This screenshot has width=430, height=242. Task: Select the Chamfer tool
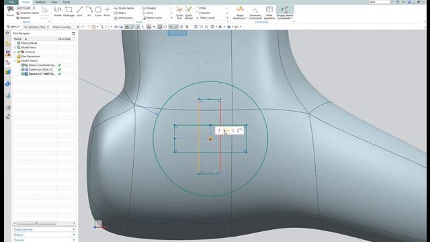pos(203,13)
